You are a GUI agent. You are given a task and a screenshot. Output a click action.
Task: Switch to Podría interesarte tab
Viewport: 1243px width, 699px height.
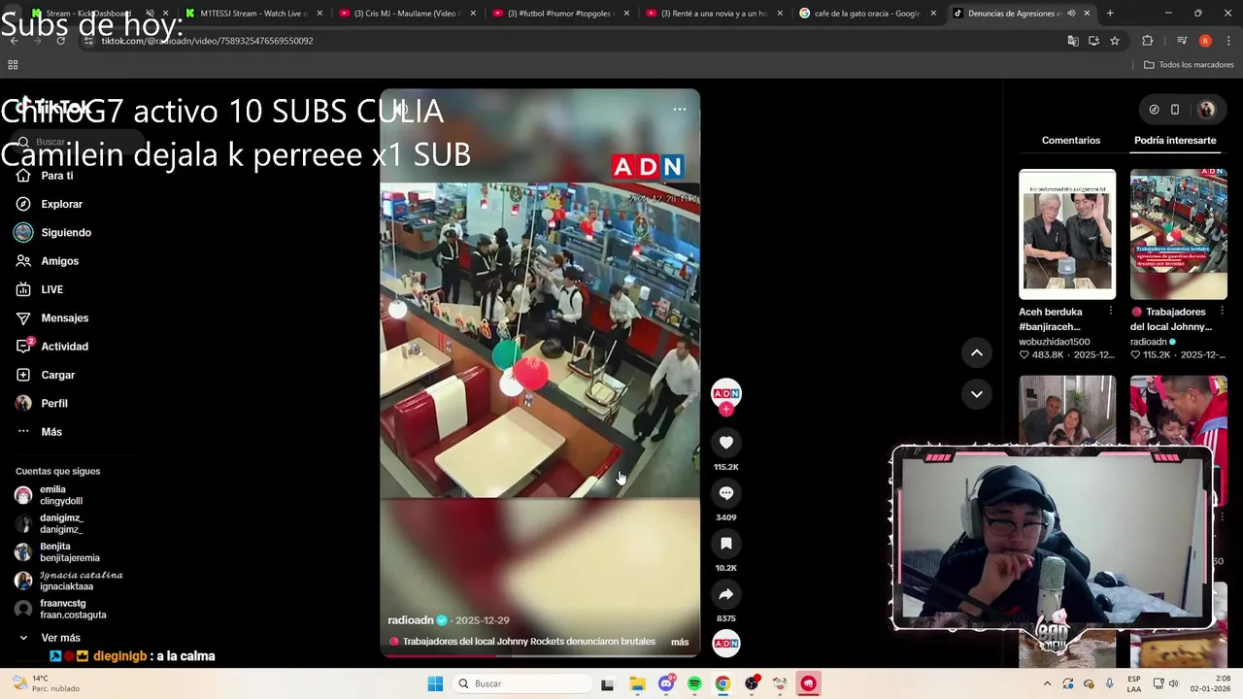pyautogui.click(x=1175, y=141)
